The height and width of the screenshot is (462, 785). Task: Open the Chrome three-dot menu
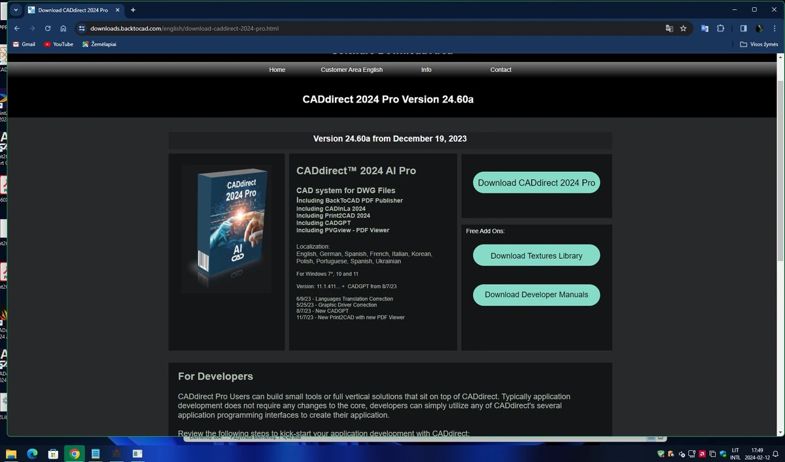click(x=775, y=29)
